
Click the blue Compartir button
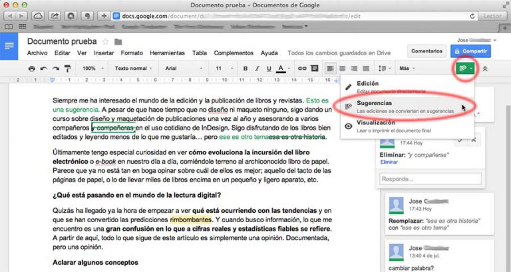coord(470,51)
